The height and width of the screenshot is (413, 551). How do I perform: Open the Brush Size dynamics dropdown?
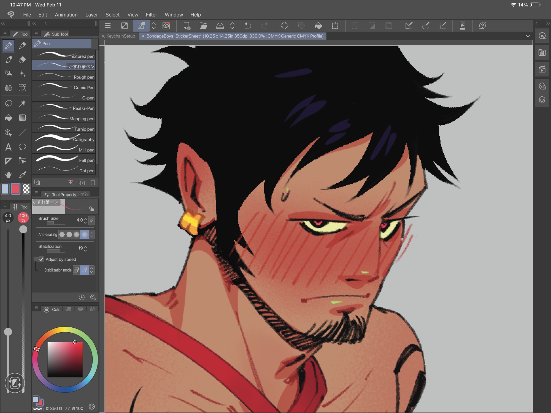click(91, 220)
